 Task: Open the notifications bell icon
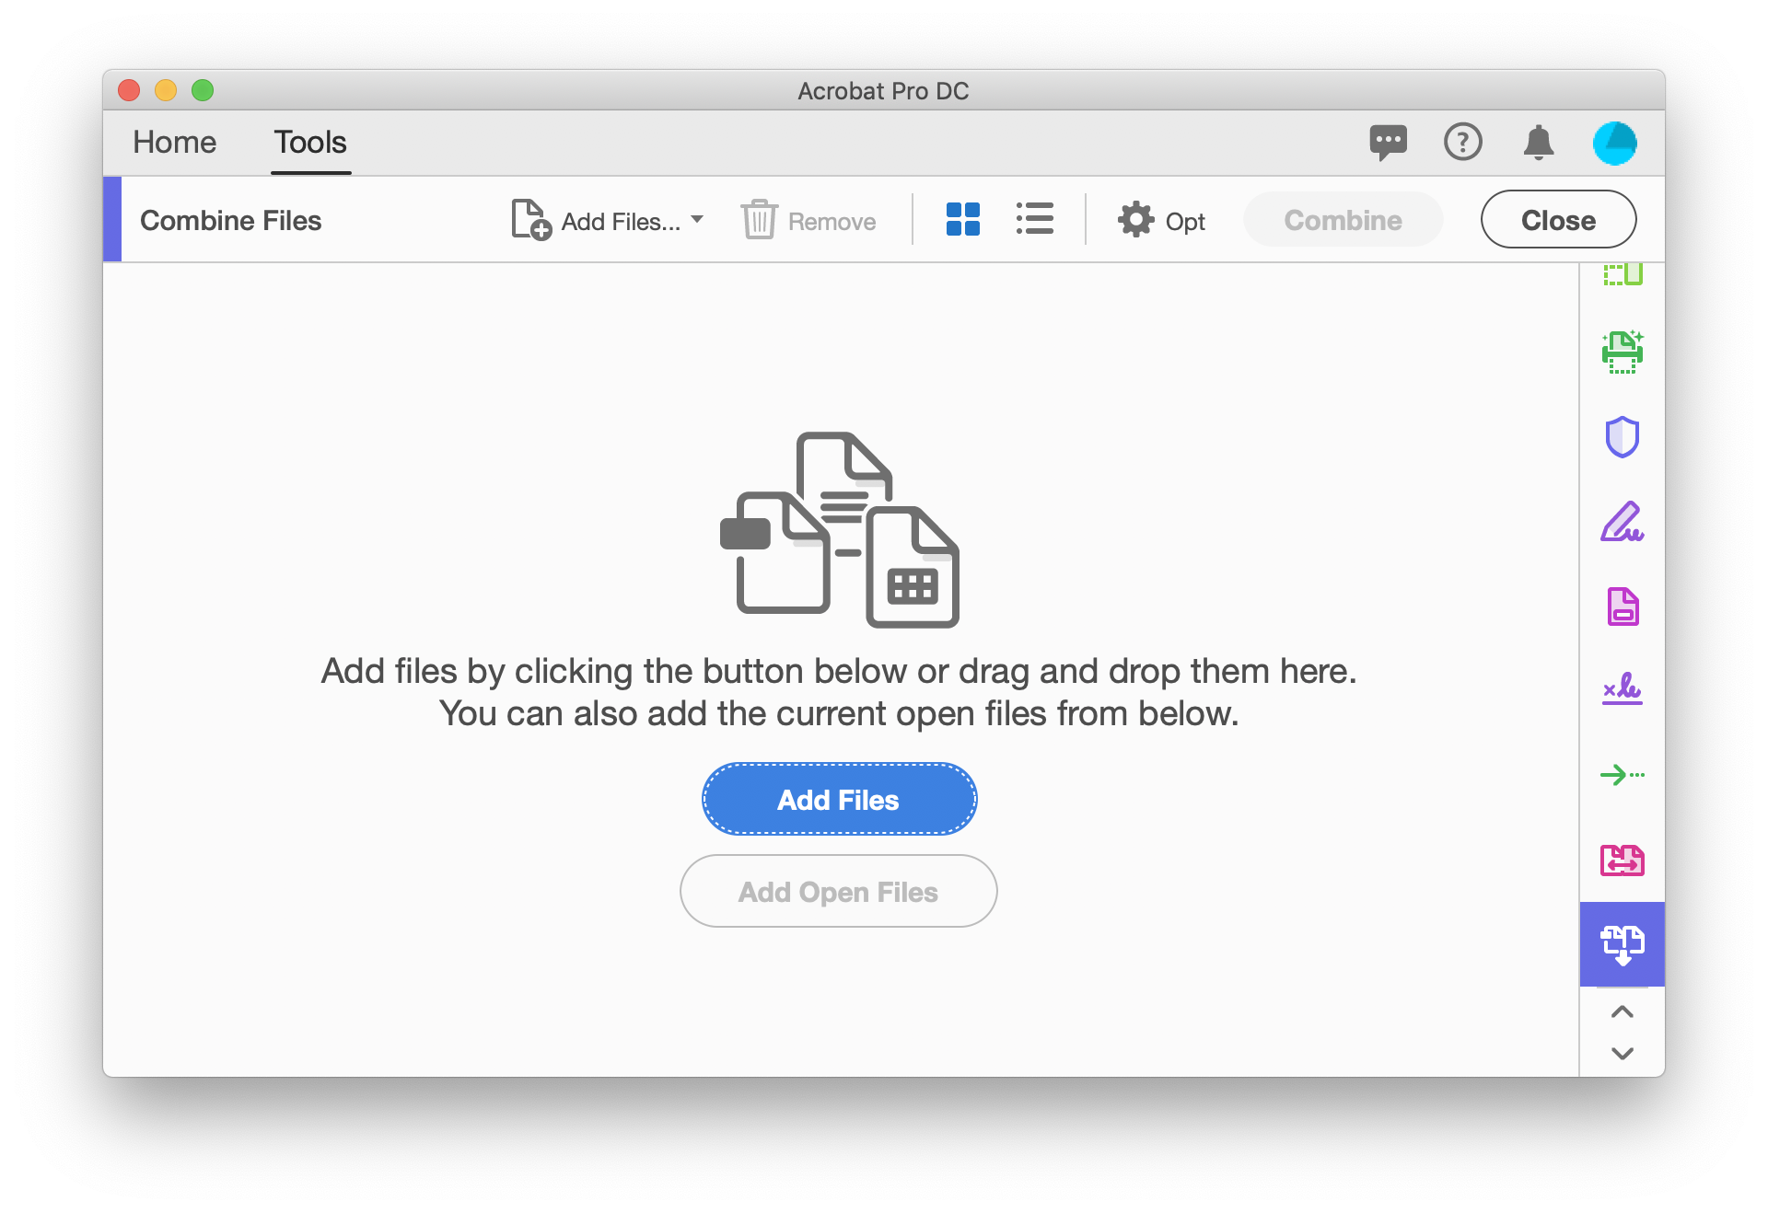click(x=1538, y=143)
